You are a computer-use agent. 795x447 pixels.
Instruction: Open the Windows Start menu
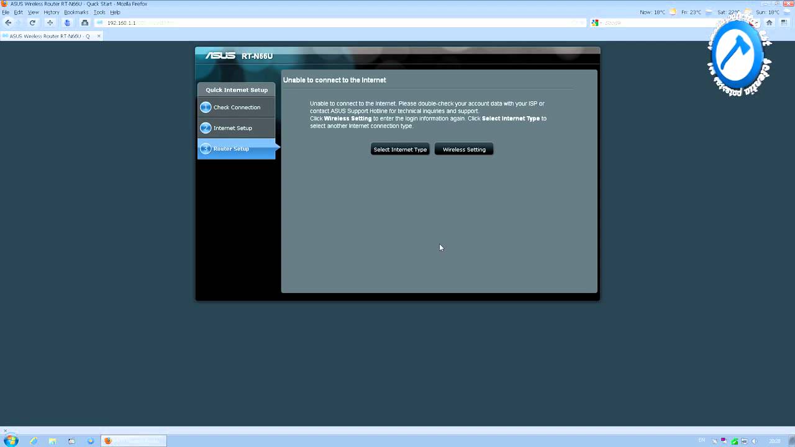(11, 441)
